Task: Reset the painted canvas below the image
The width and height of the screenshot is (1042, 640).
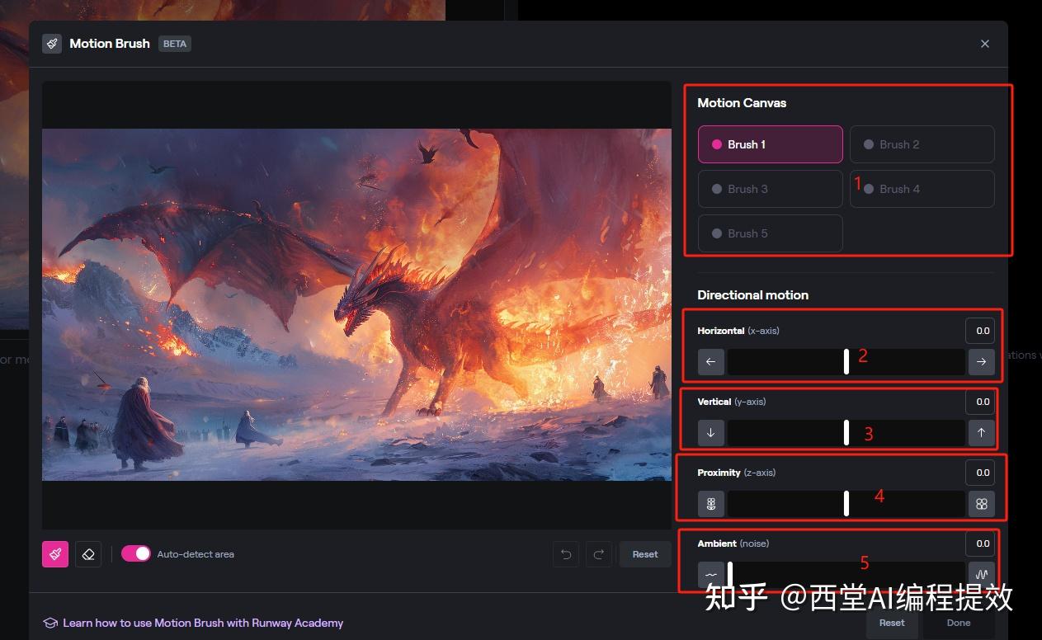Action: tap(645, 554)
